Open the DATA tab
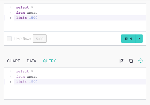This screenshot has width=150, height=105. pyautogui.click(x=31, y=61)
